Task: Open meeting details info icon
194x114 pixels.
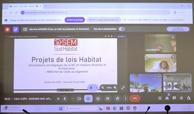Action: pyautogui.click(x=160, y=98)
